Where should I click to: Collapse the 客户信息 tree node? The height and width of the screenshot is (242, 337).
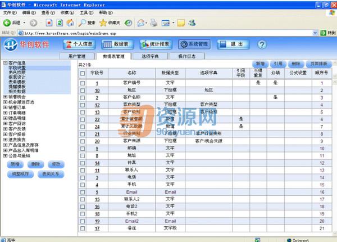6,63
